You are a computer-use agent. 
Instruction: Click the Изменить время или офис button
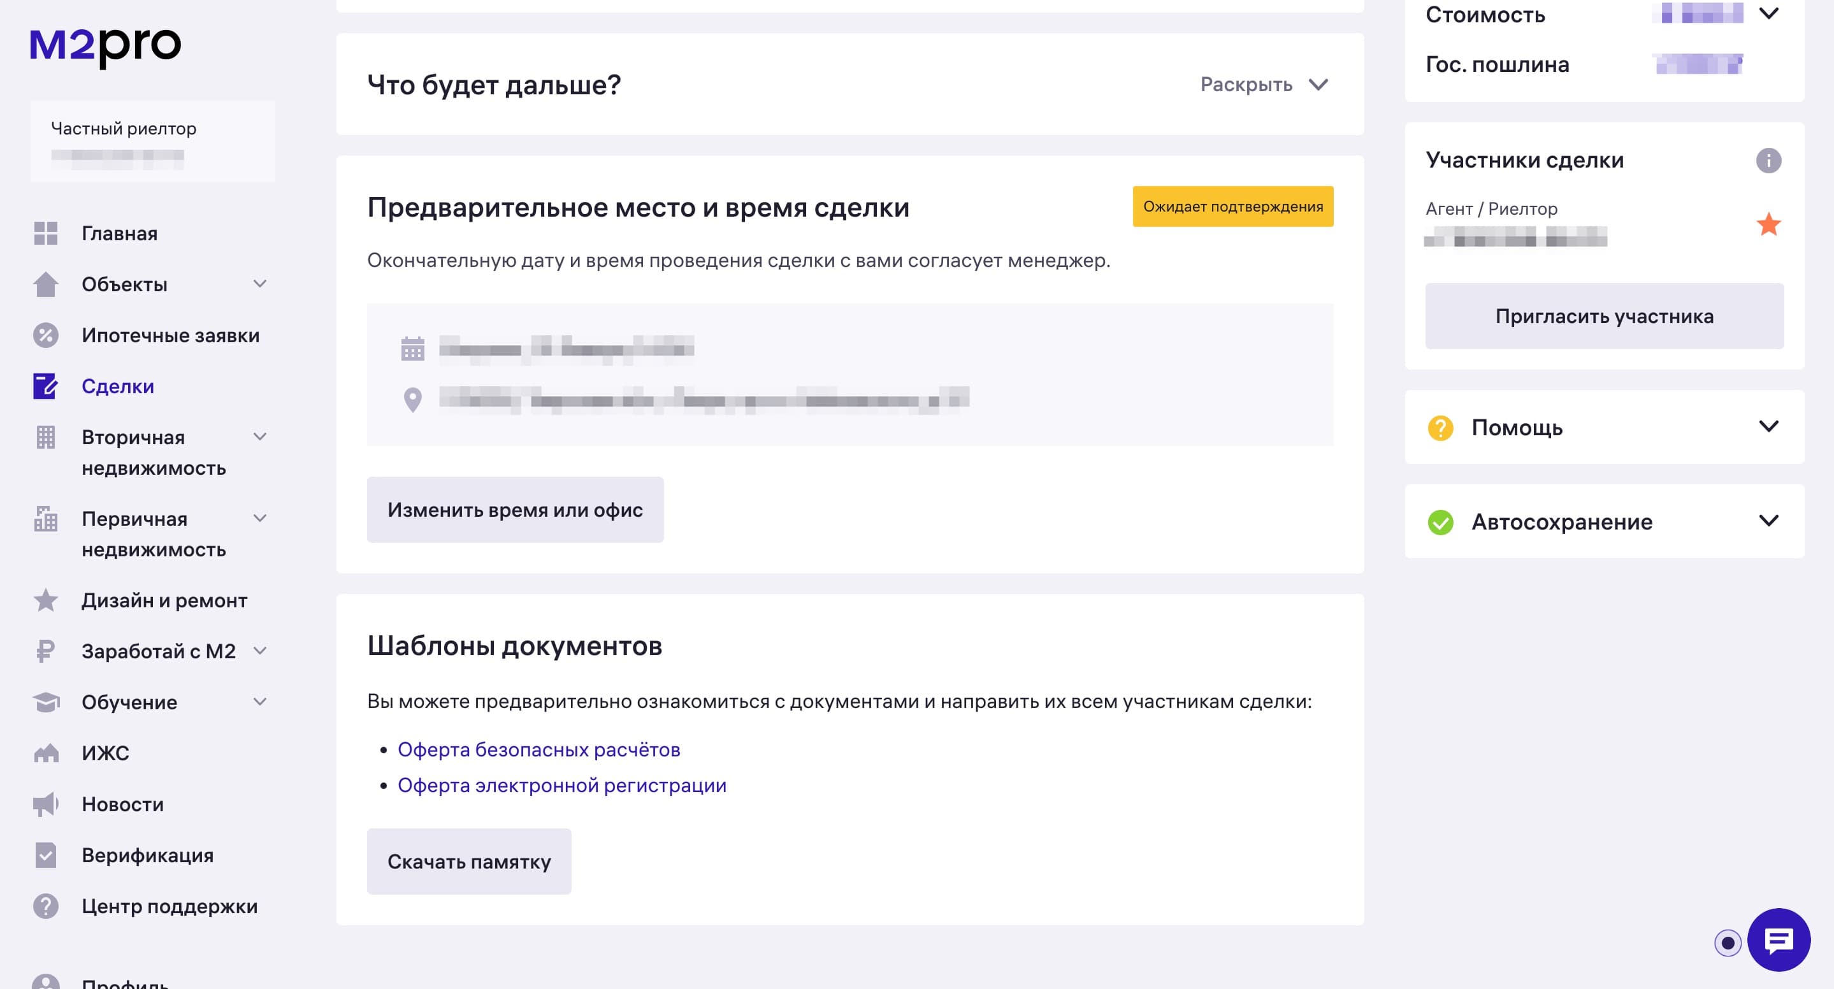[516, 510]
